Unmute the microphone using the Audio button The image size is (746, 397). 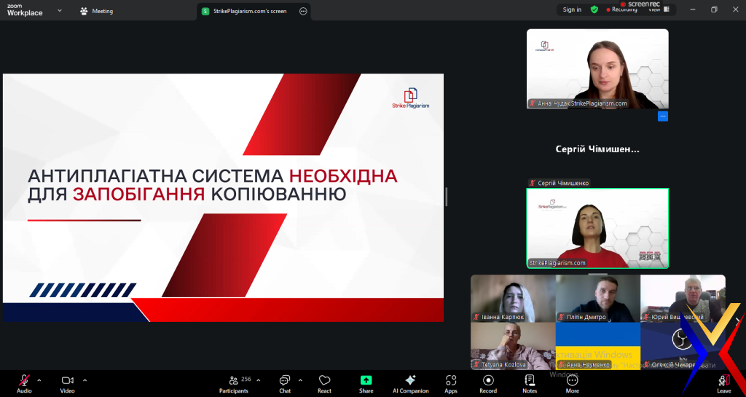pyautogui.click(x=24, y=382)
